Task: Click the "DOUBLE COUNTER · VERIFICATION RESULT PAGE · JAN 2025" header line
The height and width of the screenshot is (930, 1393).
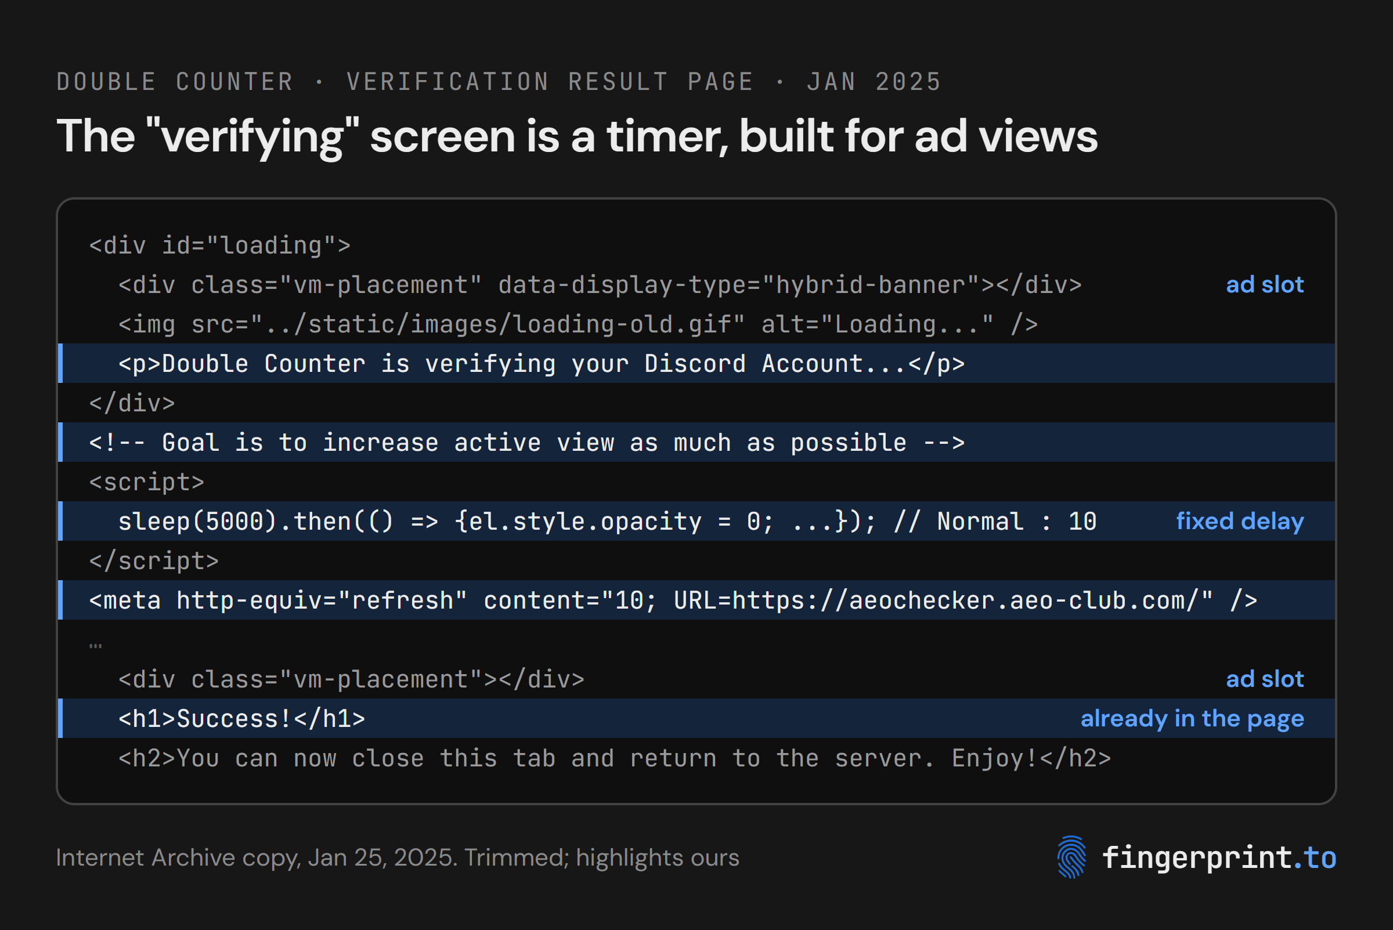Action: point(499,82)
